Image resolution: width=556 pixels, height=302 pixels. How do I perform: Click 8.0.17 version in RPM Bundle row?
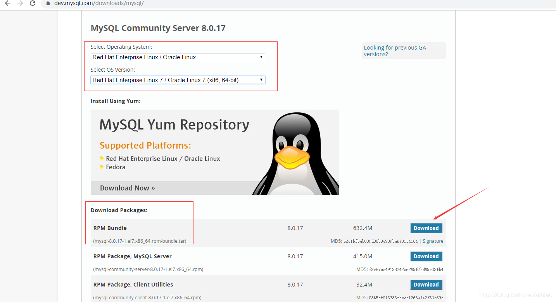[x=295, y=228]
